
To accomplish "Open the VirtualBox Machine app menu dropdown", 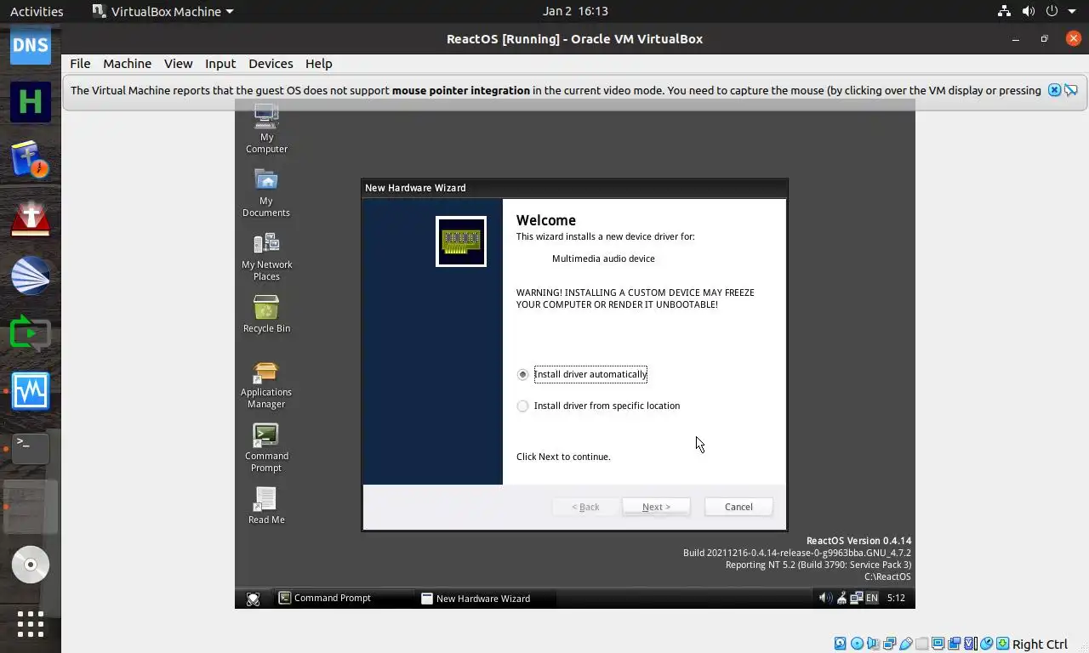I will point(162,11).
